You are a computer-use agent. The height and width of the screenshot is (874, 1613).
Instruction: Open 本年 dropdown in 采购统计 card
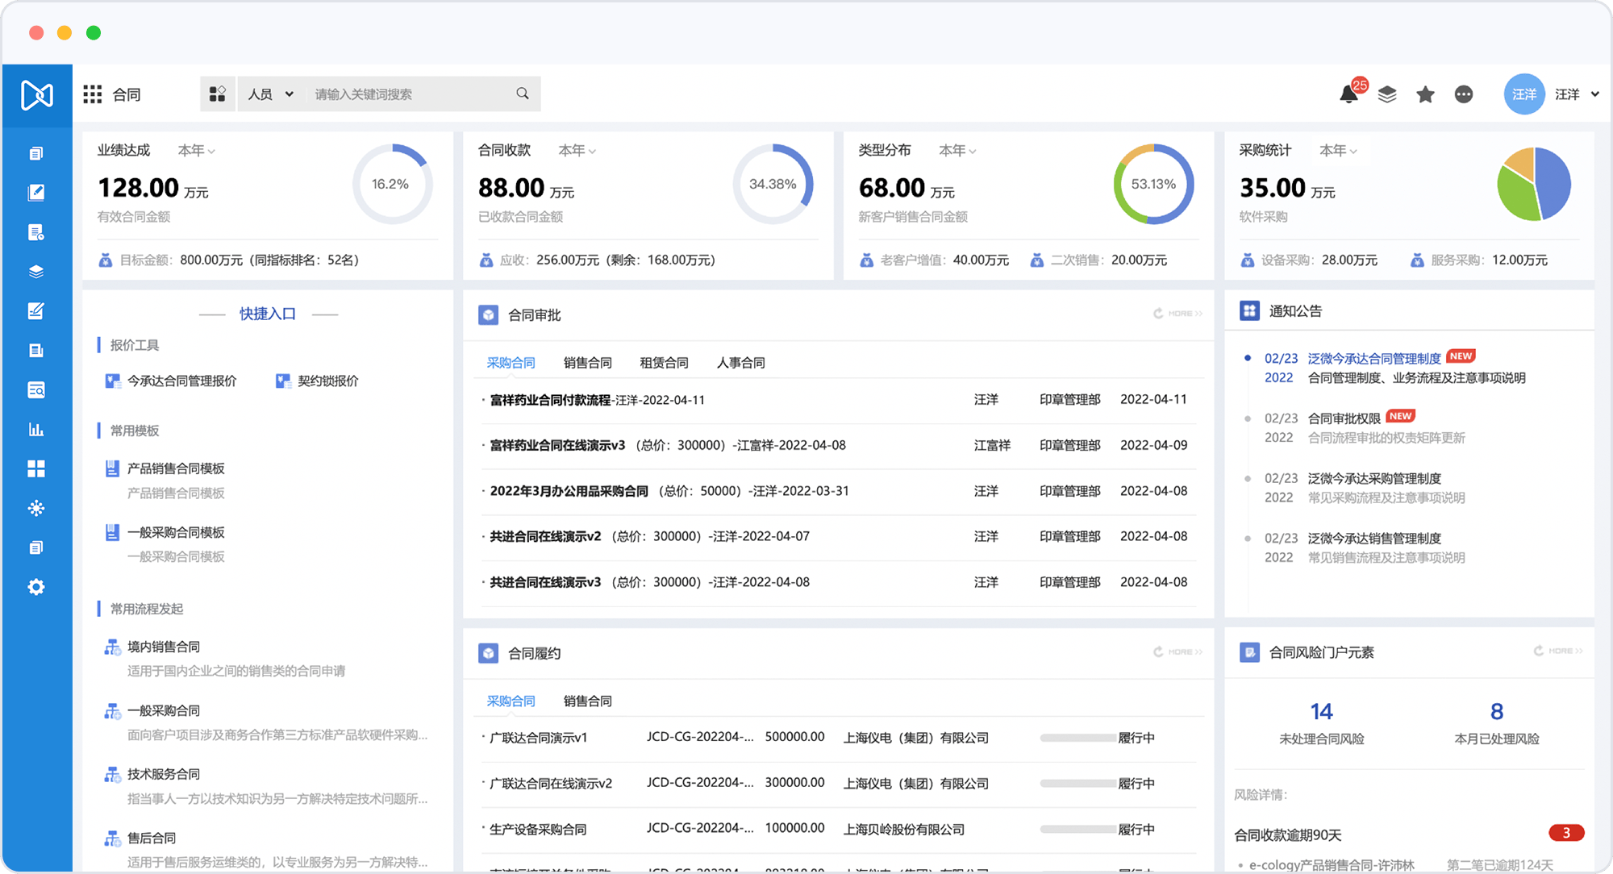click(1338, 151)
